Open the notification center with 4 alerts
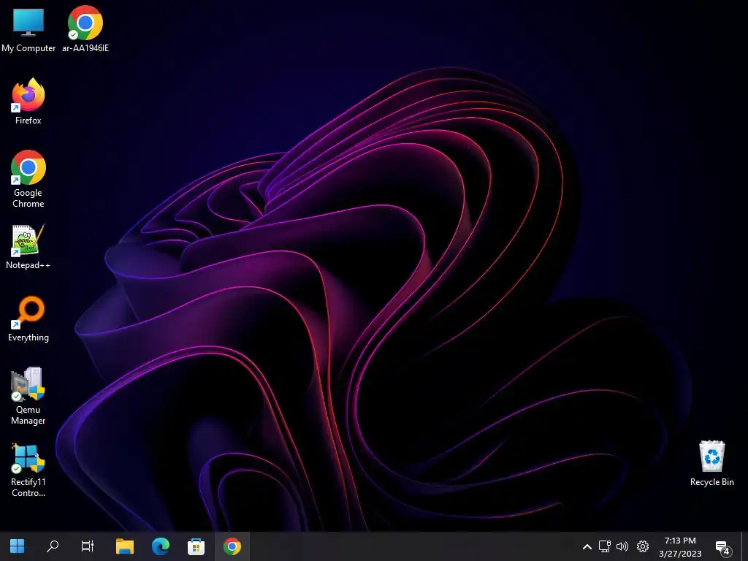The image size is (748, 561). click(x=723, y=548)
